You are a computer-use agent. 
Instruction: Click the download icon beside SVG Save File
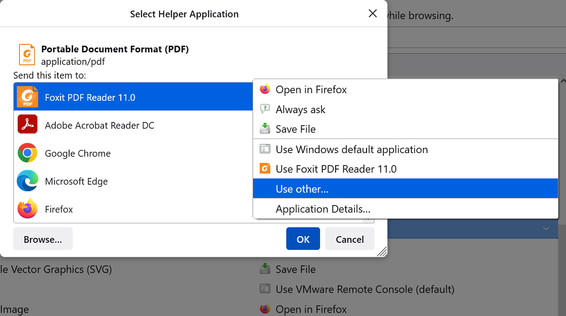pos(265,268)
